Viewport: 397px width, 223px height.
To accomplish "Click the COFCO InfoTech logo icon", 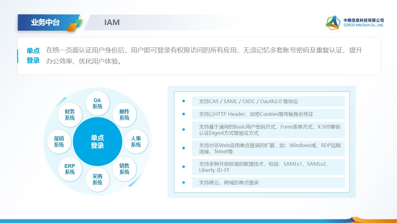I will tap(333, 23).
